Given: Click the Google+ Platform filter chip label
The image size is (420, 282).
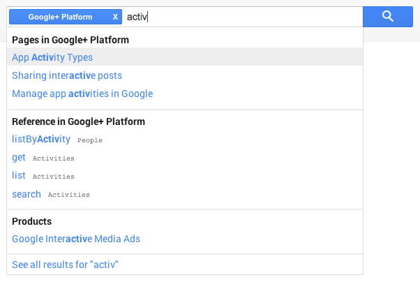Looking at the screenshot, I should click(60, 17).
